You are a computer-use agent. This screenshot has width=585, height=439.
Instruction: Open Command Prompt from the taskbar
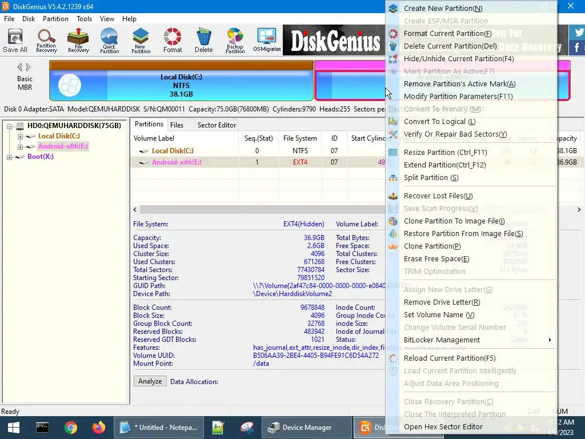[42, 428]
